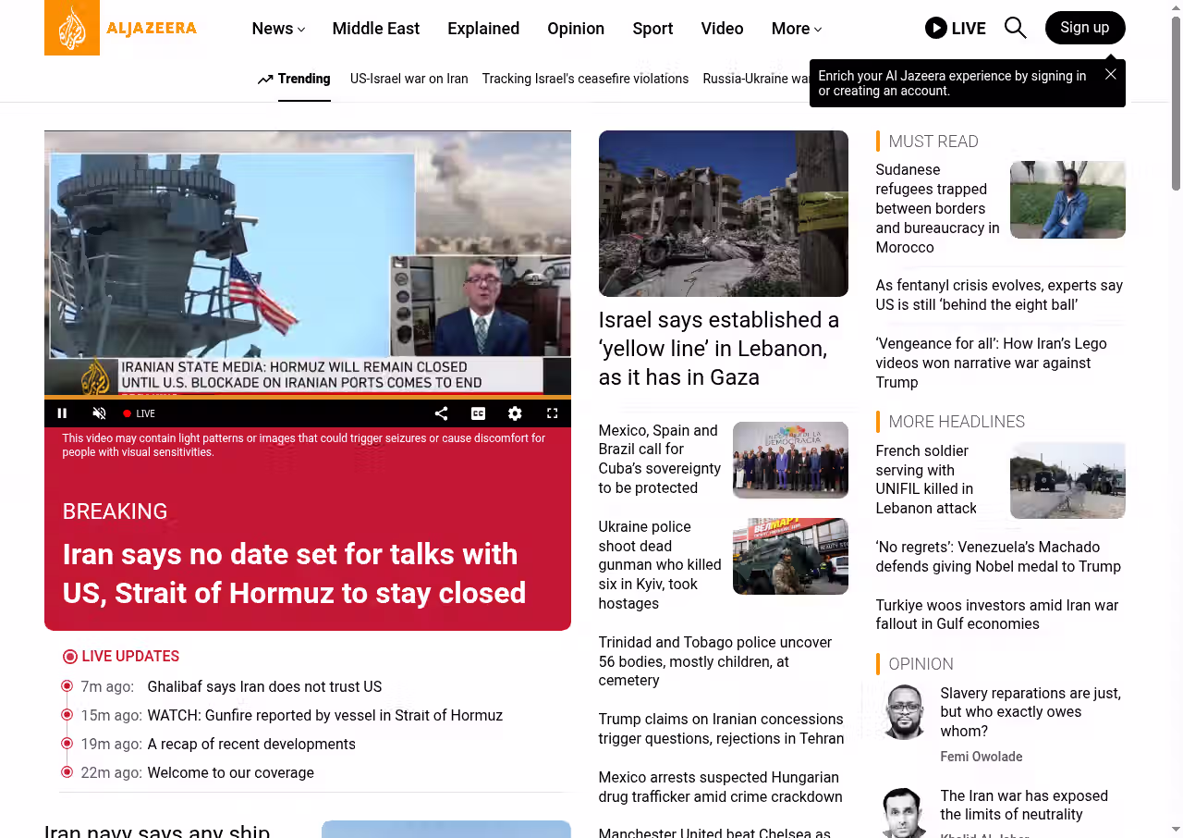Expand the More dropdown menu
Screen dimensions: 1183x838
(796, 29)
